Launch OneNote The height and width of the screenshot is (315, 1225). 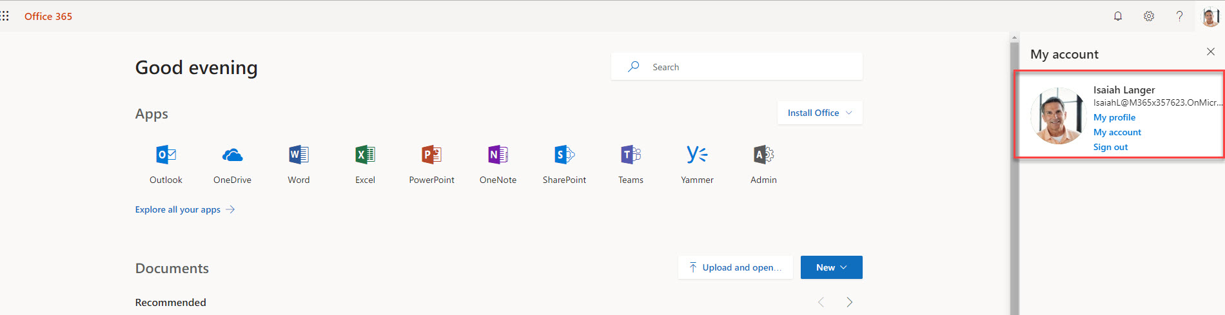[x=498, y=164]
